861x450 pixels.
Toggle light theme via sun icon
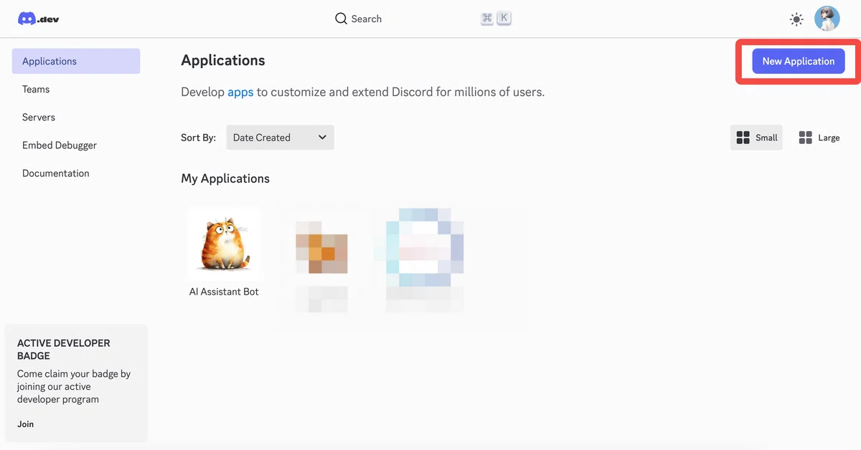pos(796,19)
